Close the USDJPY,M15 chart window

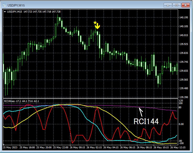tap(185, 5)
